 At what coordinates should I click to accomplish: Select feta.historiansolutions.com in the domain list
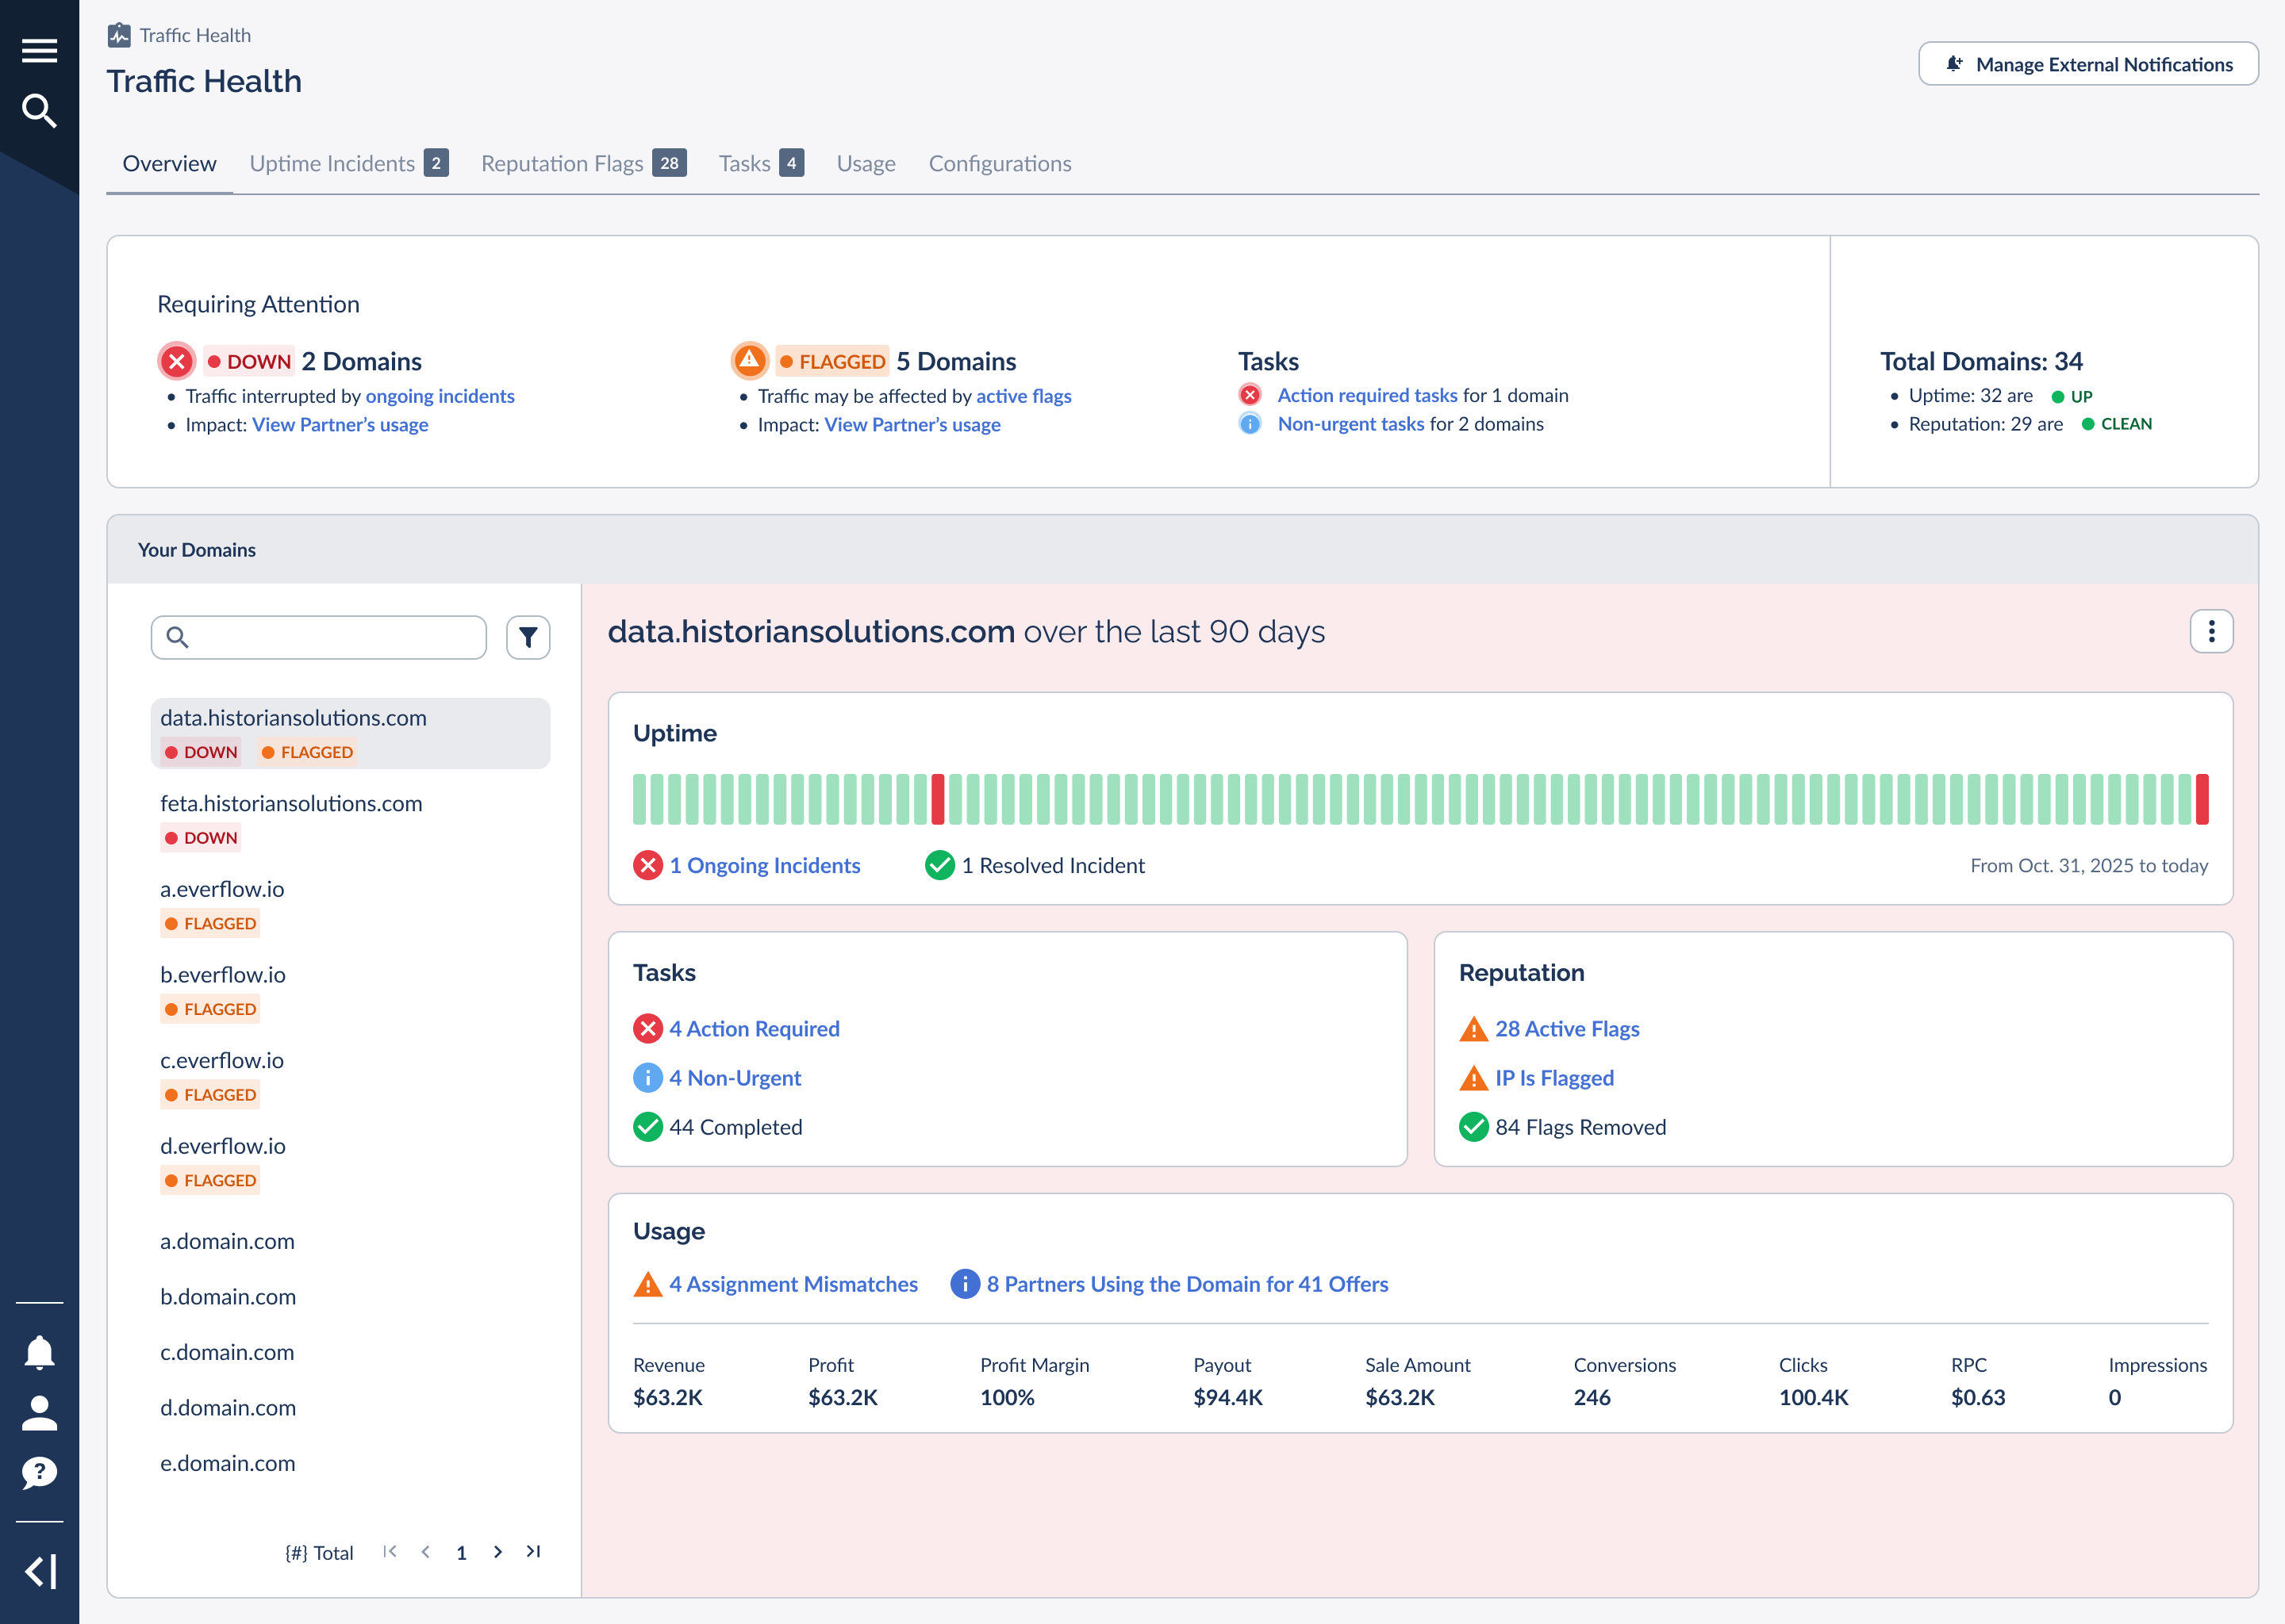click(x=350, y=819)
